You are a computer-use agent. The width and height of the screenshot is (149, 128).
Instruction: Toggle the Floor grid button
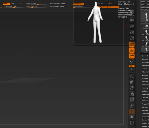click(132, 50)
